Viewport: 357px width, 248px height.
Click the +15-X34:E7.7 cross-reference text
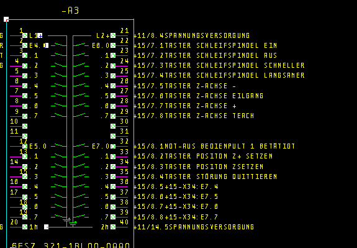pyautogui.click(x=191, y=217)
